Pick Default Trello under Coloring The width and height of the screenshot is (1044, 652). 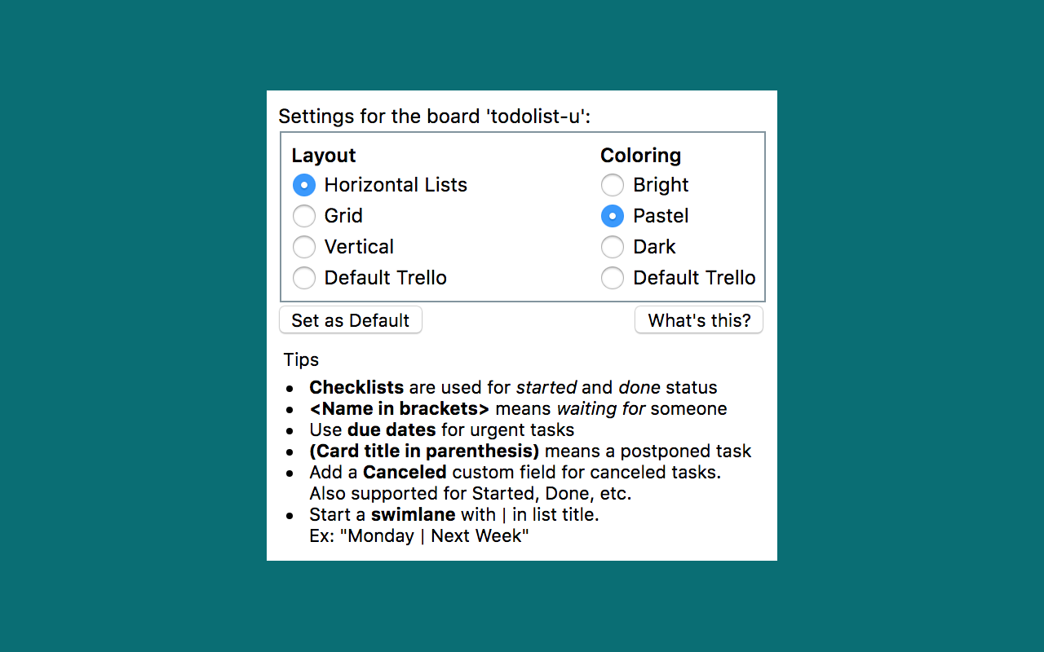613,278
